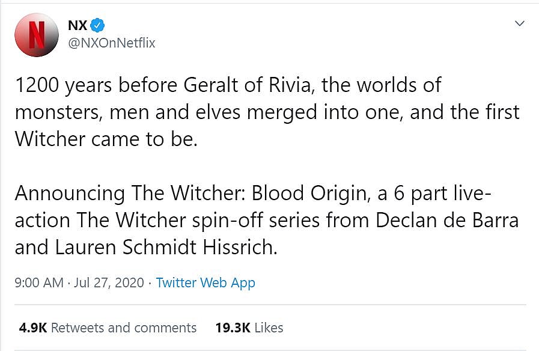Image resolution: width=539 pixels, height=351 pixels.
Task: Open the @NXOnNetflix handle link
Action: click(x=111, y=43)
